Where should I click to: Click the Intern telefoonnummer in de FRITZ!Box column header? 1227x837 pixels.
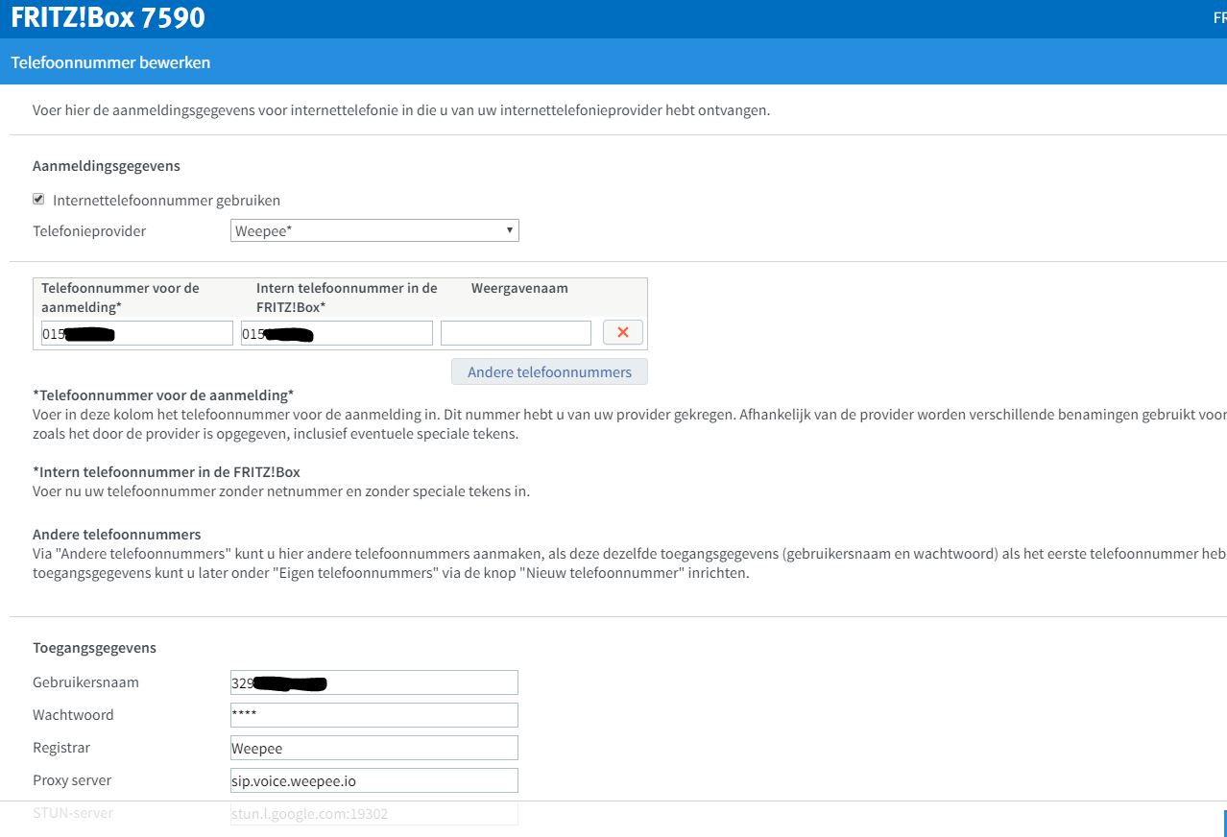coord(346,297)
